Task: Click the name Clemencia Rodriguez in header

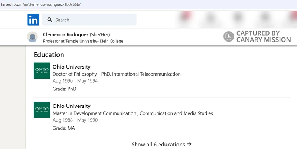Action: [66, 34]
